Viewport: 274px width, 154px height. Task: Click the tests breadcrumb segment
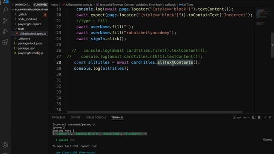[54, 5]
